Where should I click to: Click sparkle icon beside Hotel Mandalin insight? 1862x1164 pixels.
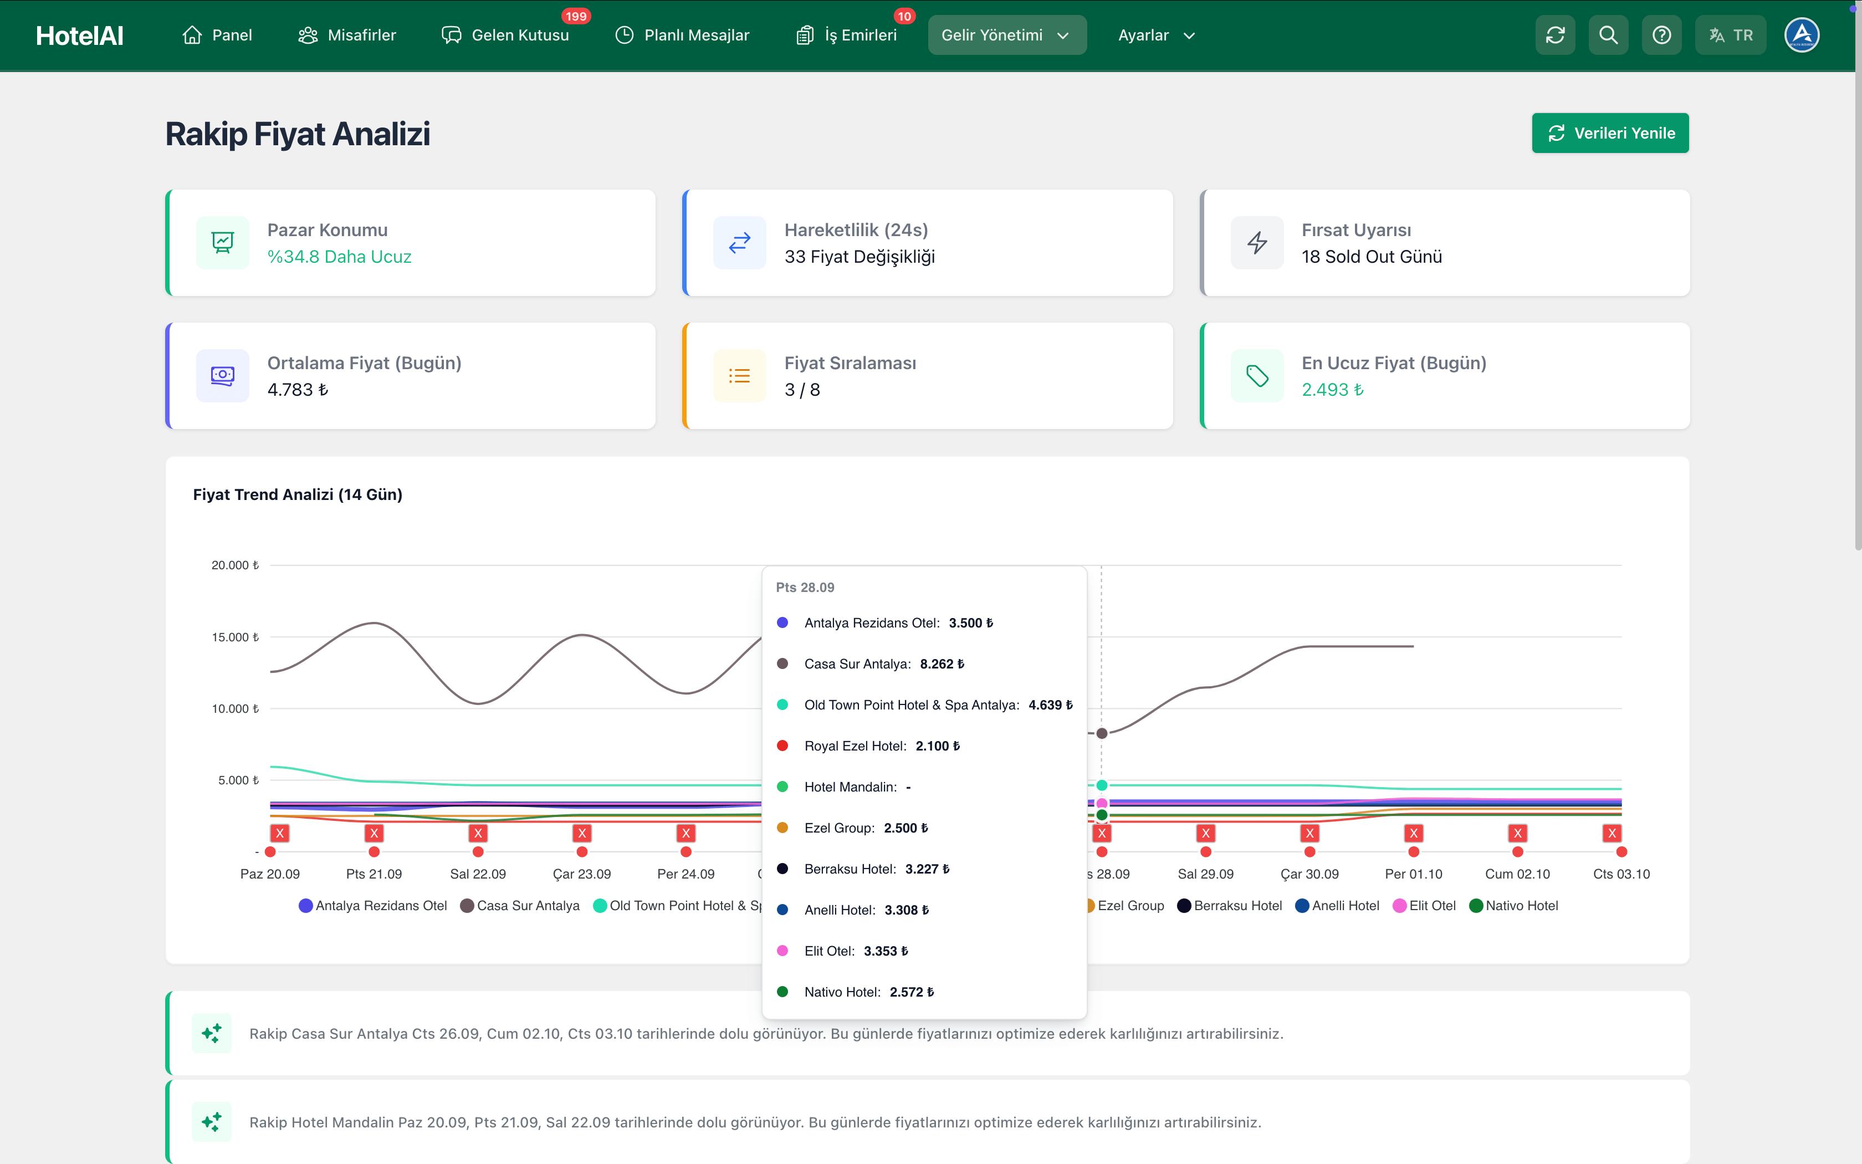pyautogui.click(x=212, y=1122)
